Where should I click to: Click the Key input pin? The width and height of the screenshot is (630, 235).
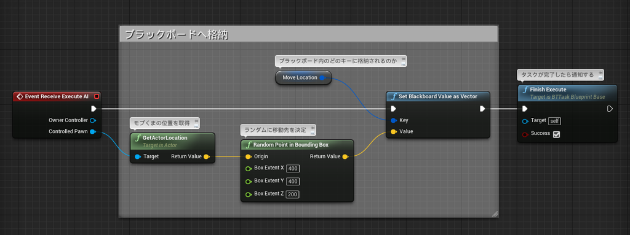[x=394, y=120]
